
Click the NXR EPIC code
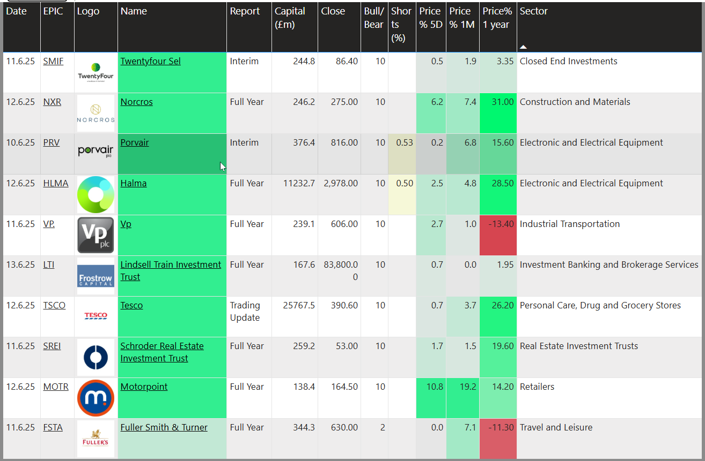point(52,102)
